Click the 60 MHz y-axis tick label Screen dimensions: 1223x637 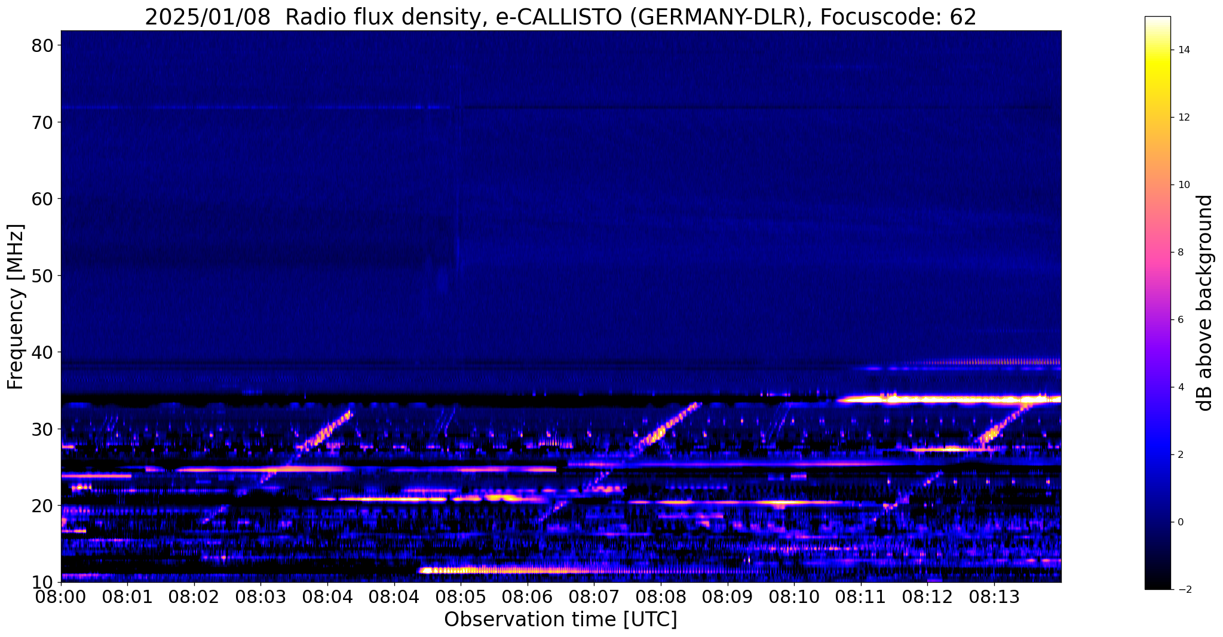pos(42,199)
